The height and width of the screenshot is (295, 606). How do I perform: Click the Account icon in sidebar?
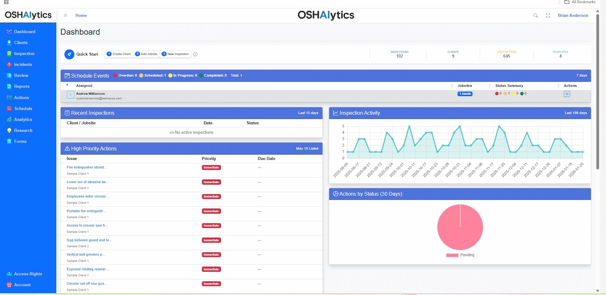[9, 285]
